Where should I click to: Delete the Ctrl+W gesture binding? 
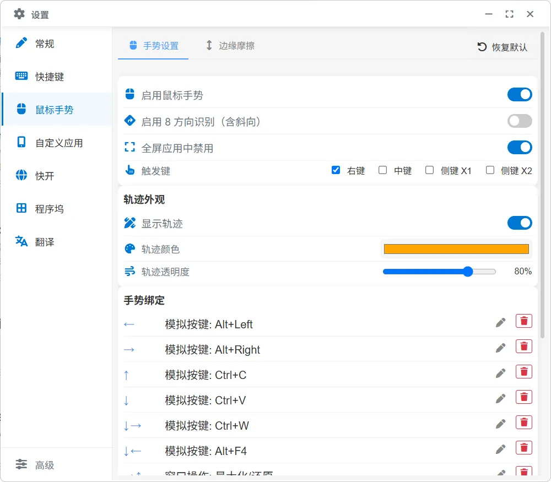(524, 423)
